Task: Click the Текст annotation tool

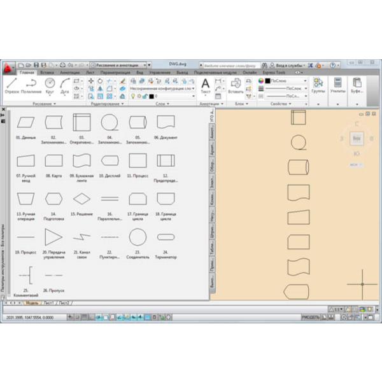Action: [x=206, y=86]
